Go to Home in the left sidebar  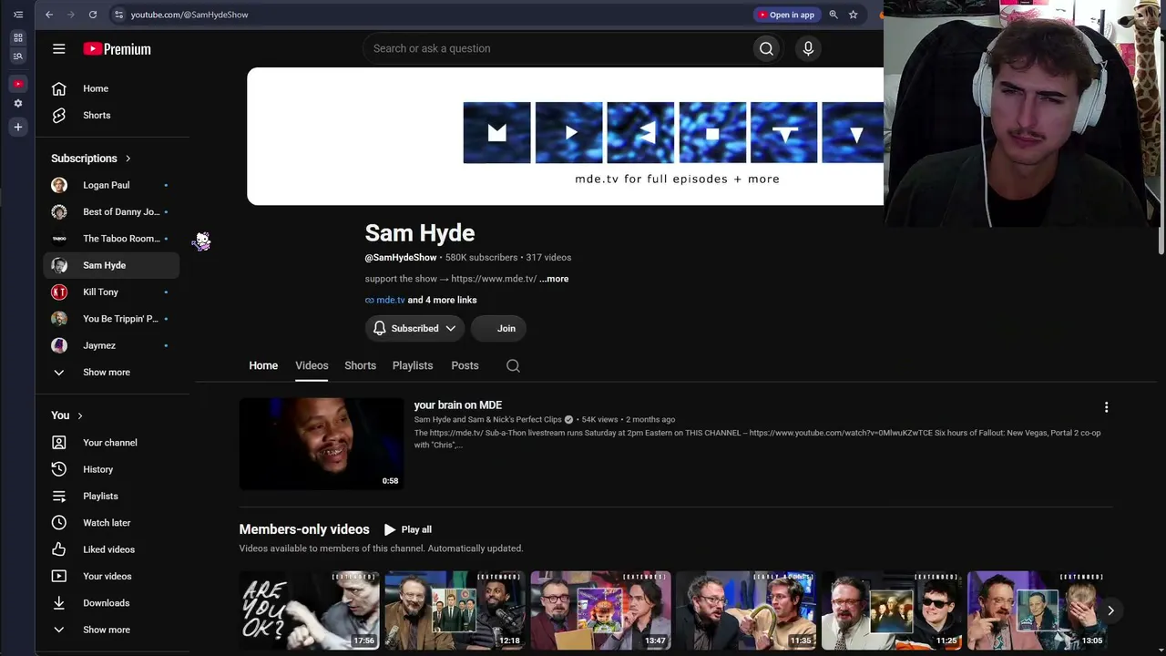(x=111, y=88)
